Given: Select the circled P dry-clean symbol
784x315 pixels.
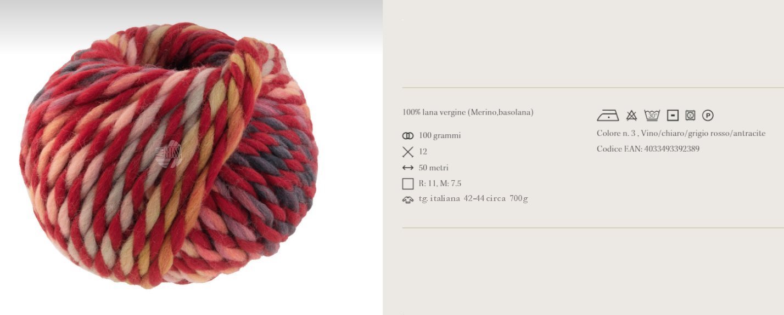Looking at the screenshot, I should point(708,116).
